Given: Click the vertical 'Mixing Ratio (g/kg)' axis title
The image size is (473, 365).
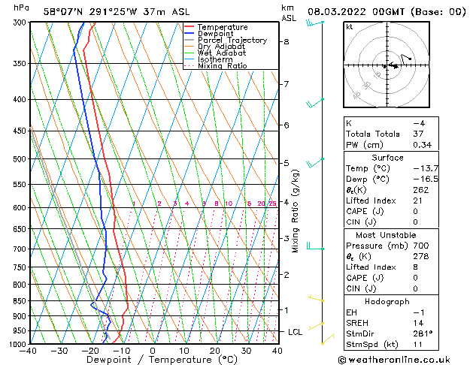Looking at the screenshot, I should [295, 211].
